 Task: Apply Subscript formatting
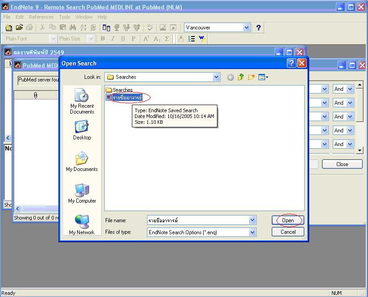coord(157,39)
